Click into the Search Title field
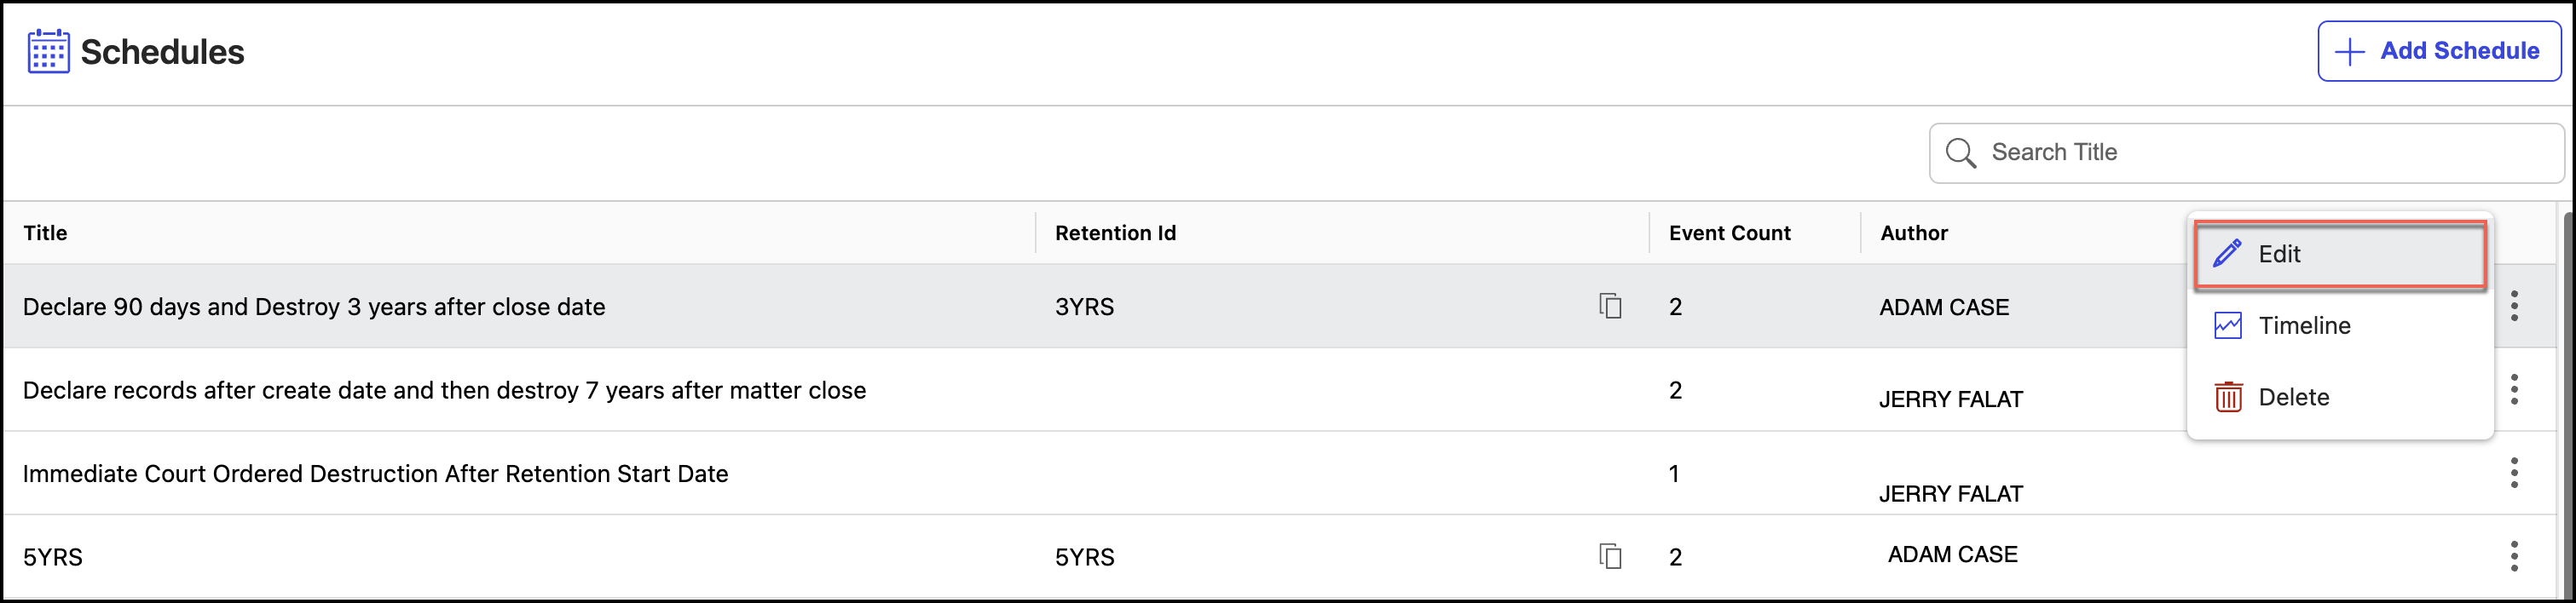 (2260, 152)
